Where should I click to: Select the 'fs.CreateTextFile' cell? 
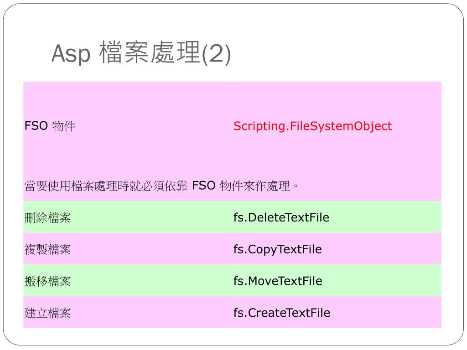pos(337,313)
